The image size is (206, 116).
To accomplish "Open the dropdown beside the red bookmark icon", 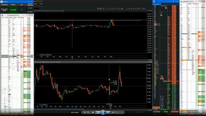I will point(145,9).
